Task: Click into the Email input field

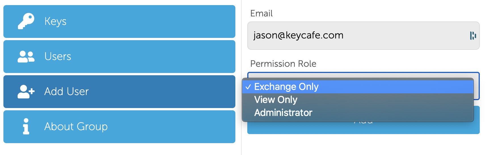Action: coord(364,36)
